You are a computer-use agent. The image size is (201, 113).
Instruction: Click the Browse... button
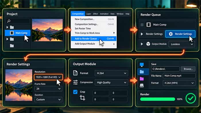[188, 69]
